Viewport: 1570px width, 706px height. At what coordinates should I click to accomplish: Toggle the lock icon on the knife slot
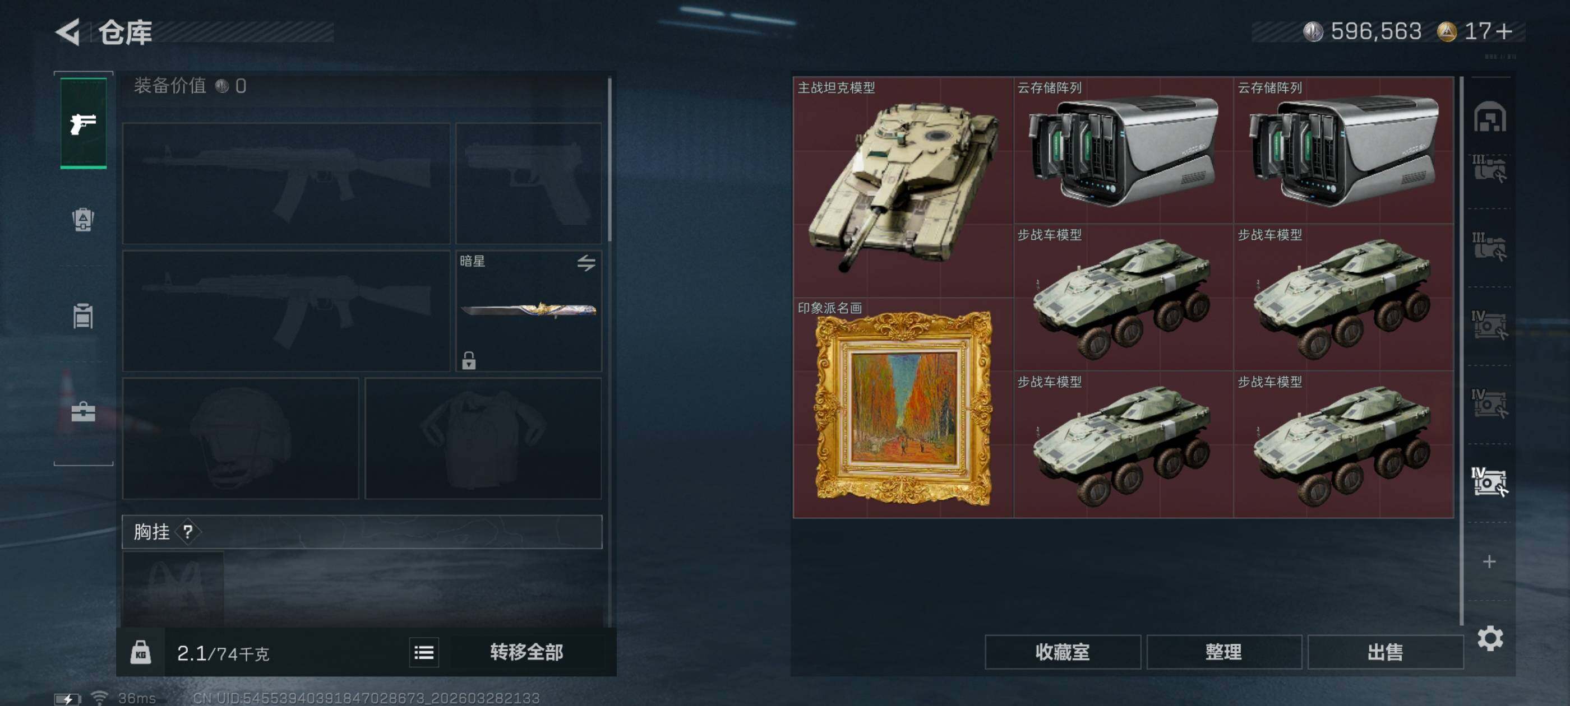click(x=469, y=361)
